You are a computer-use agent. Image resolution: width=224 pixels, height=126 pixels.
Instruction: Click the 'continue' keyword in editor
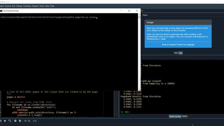click(22, 110)
